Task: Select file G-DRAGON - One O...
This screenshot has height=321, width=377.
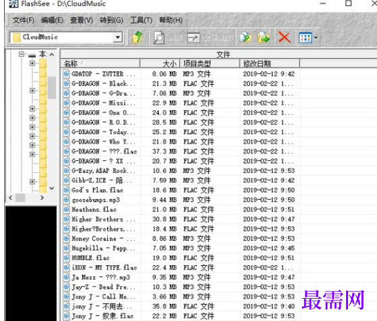Action: 103,112
